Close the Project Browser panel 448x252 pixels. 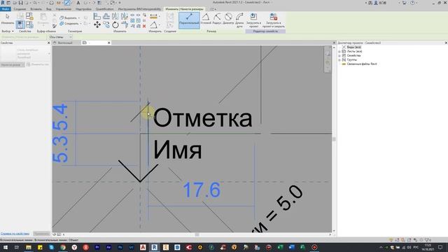(446, 43)
